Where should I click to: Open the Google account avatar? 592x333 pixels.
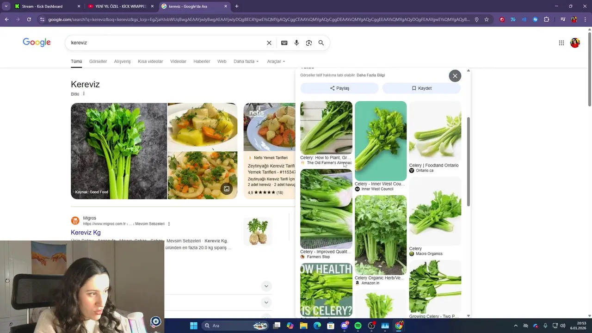pyautogui.click(x=575, y=43)
